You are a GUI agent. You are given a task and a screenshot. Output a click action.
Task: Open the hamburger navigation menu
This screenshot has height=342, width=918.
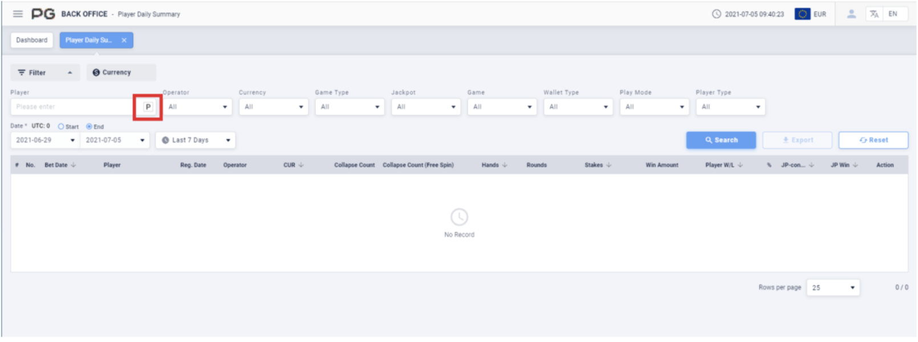click(x=18, y=14)
